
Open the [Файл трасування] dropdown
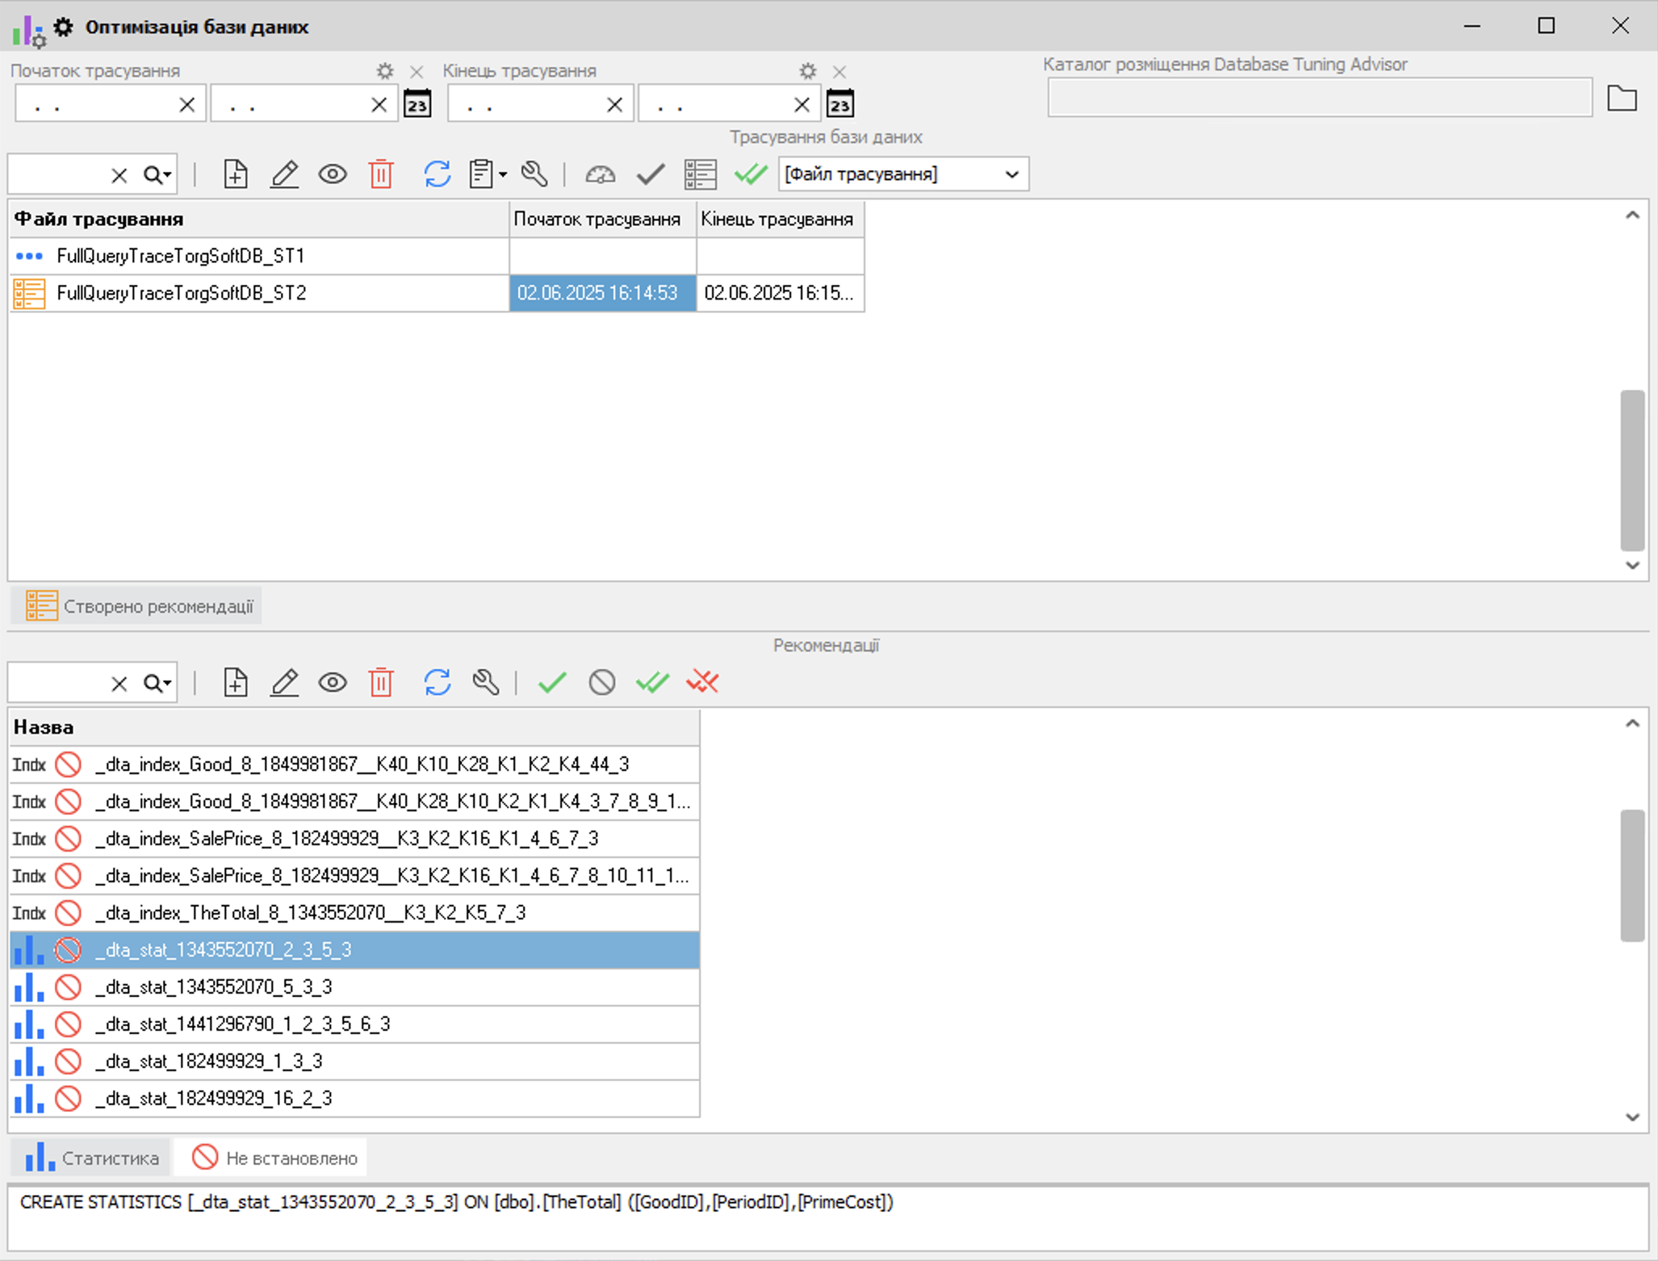coord(902,174)
